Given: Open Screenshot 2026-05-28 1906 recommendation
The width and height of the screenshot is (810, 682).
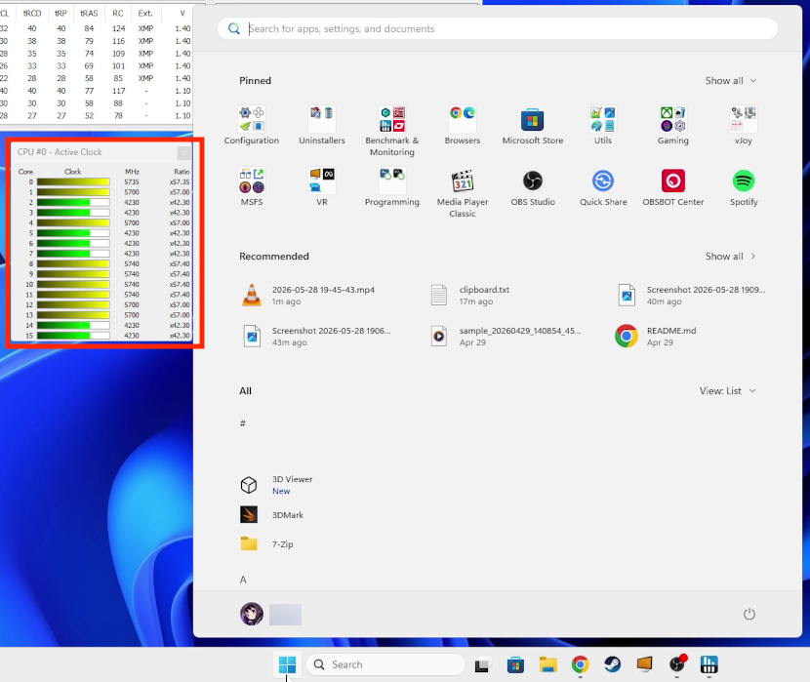Looking at the screenshot, I should [316, 336].
